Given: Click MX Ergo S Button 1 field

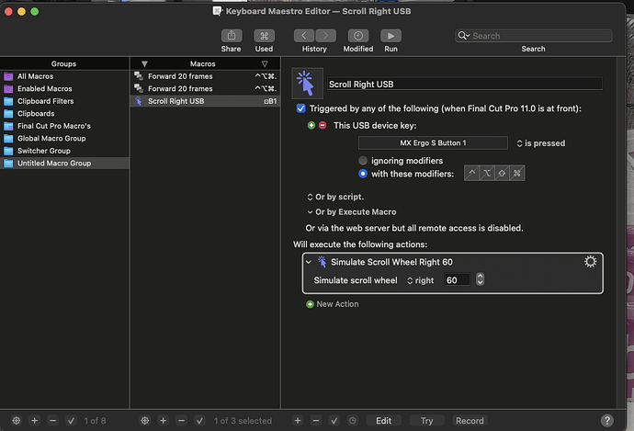Looking at the screenshot, I should 433,142.
